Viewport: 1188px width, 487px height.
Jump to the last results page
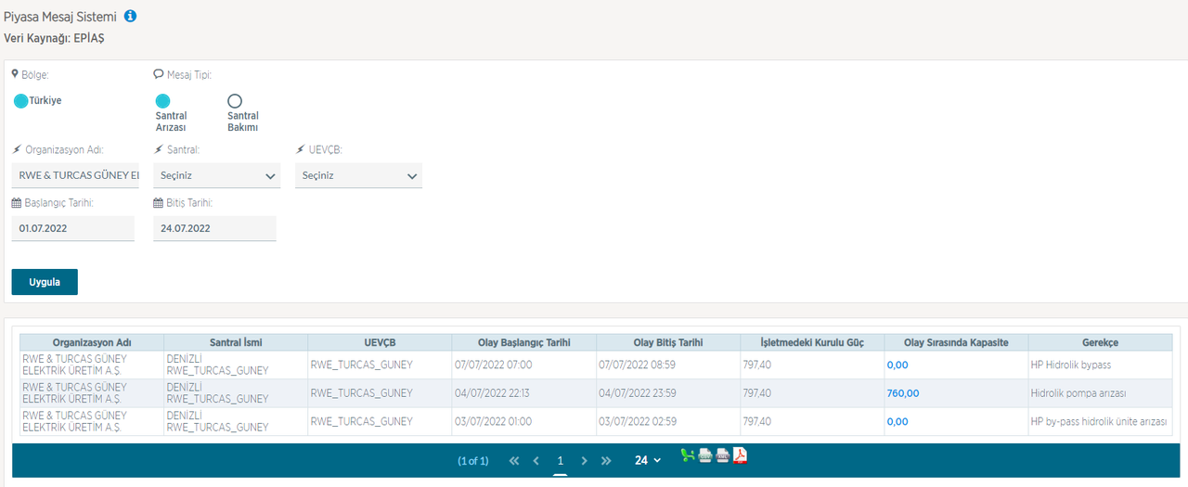(606, 460)
